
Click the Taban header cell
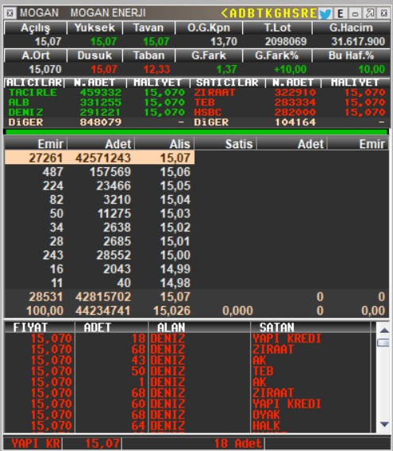pyautogui.click(x=148, y=55)
